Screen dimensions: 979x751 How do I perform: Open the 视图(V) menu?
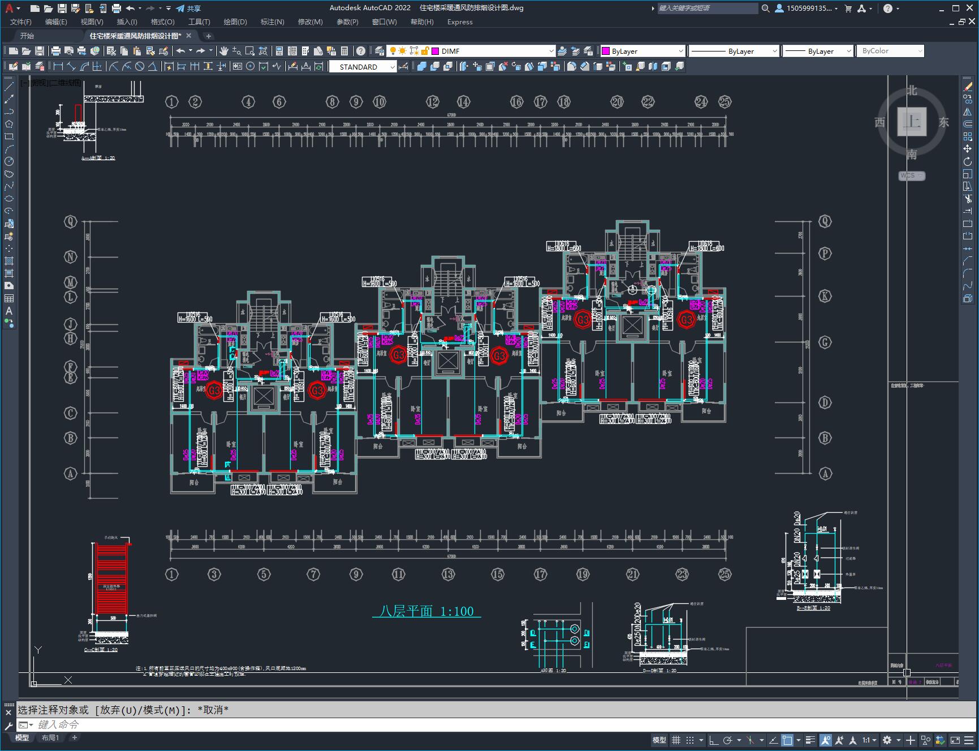pos(92,22)
